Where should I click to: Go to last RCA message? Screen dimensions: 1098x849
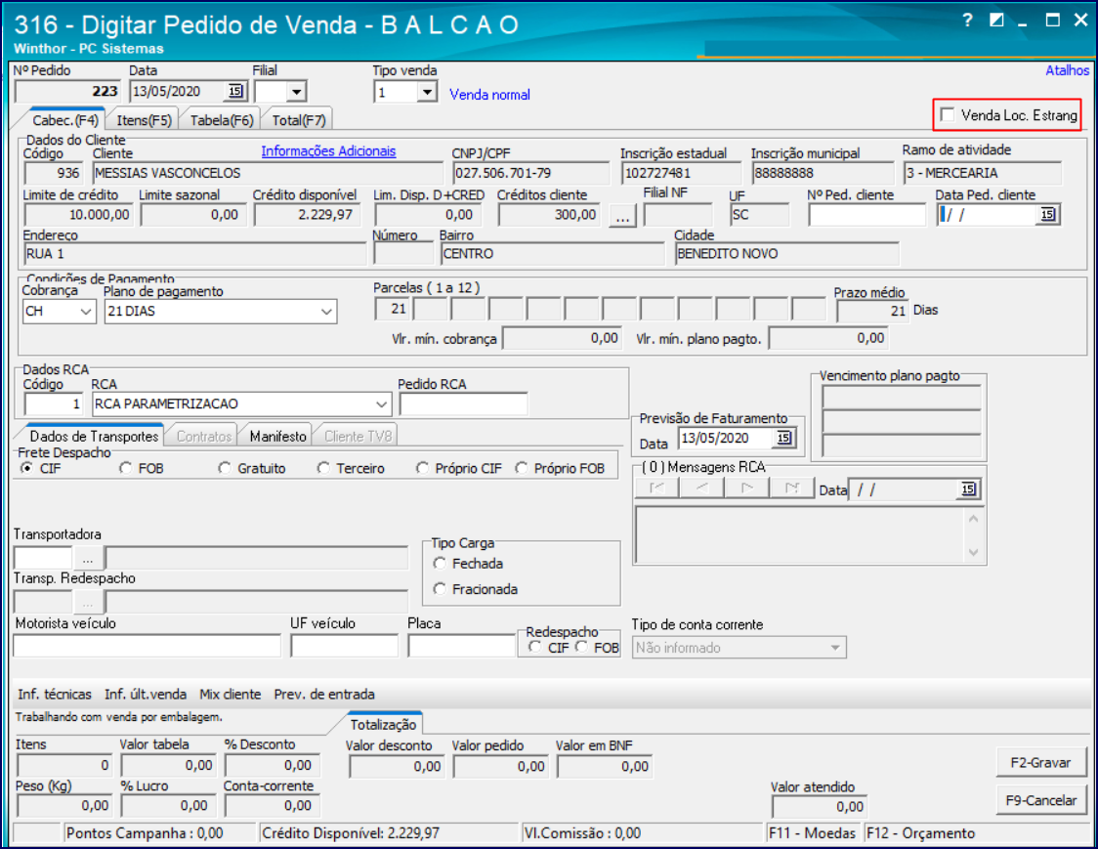(x=792, y=488)
